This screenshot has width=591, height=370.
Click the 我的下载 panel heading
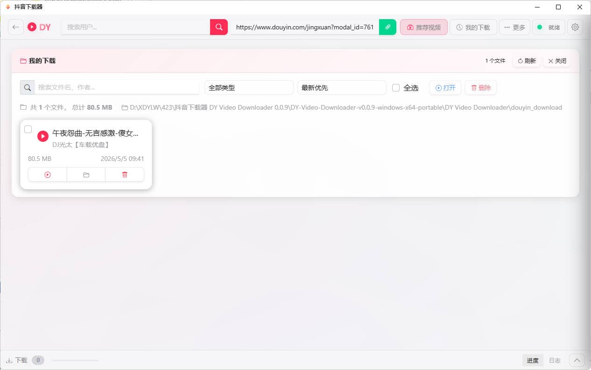pos(42,61)
